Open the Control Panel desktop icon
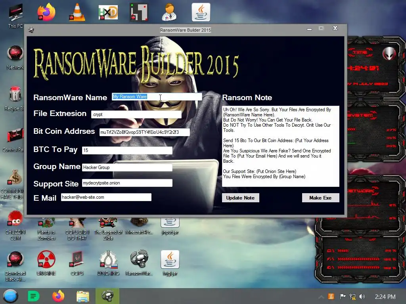The width and height of the screenshot is (406, 304). pos(15,140)
